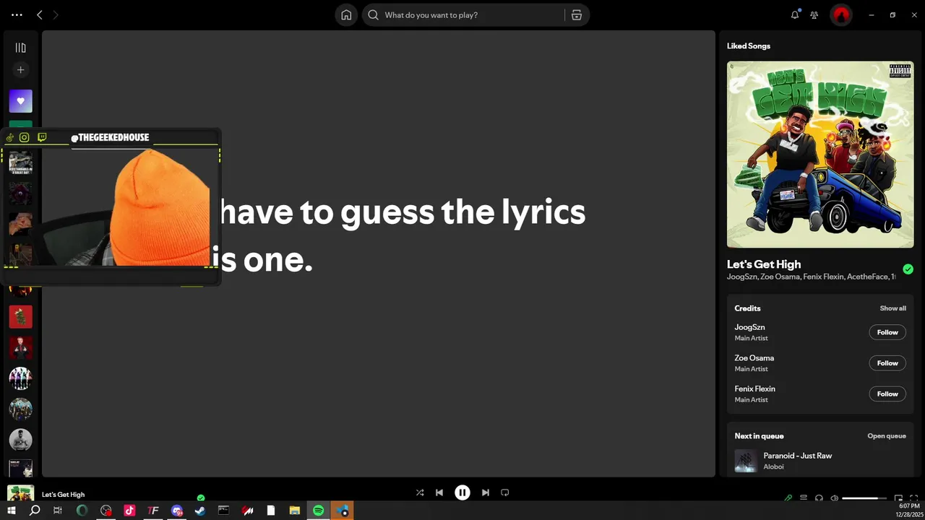
Task: Mute the volume speaker icon
Action: point(834,498)
